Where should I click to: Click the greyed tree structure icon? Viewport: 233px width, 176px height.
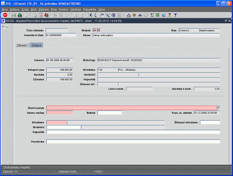(x=120, y=15)
